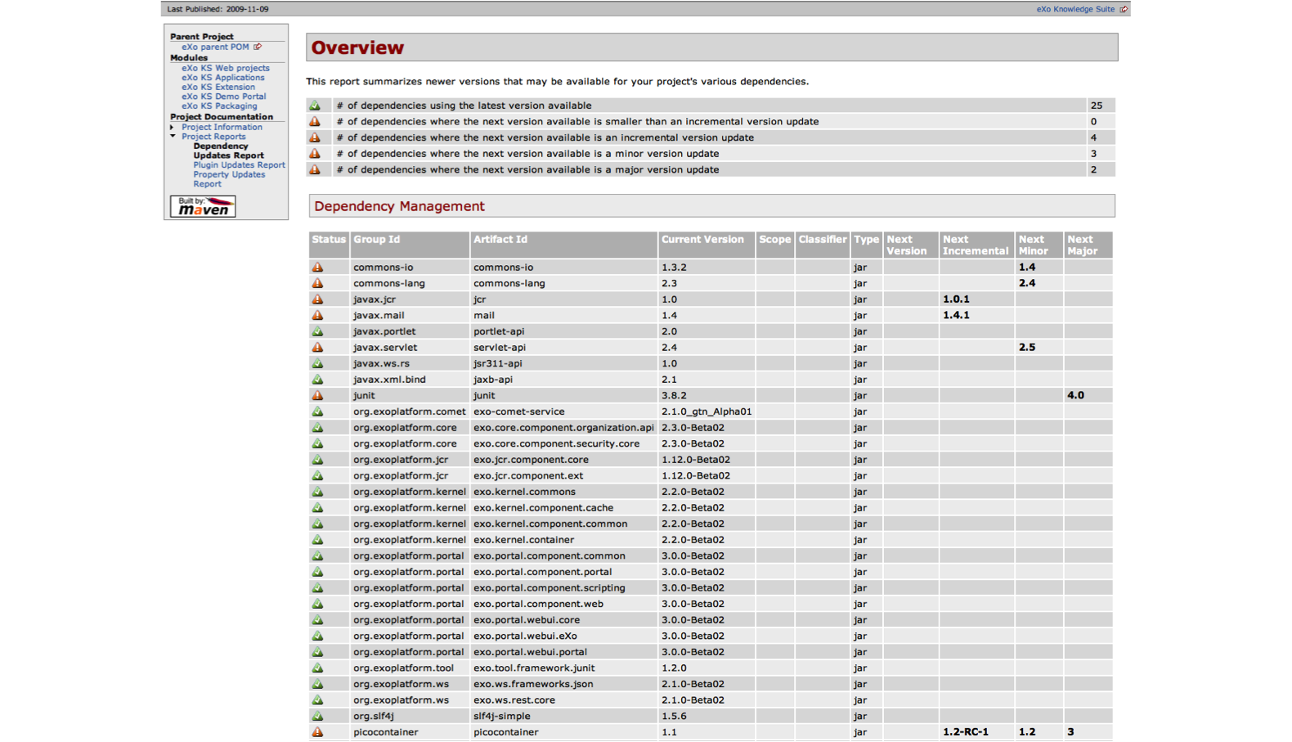The width and height of the screenshot is (1292, 742).
Task: Click the warning icon for minor version update summary
Action: [315, 154]
